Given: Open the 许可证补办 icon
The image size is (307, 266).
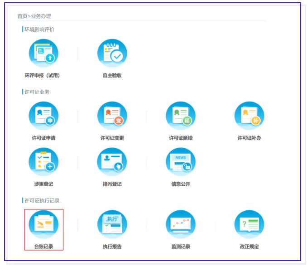Looking at the screenshot, I should click(x=249, y=116).
